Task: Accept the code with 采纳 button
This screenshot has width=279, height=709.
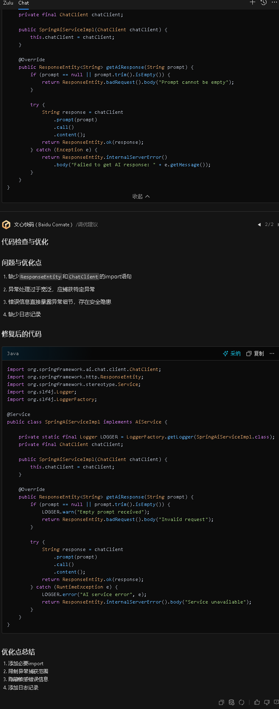Action: tap(232, 353)
